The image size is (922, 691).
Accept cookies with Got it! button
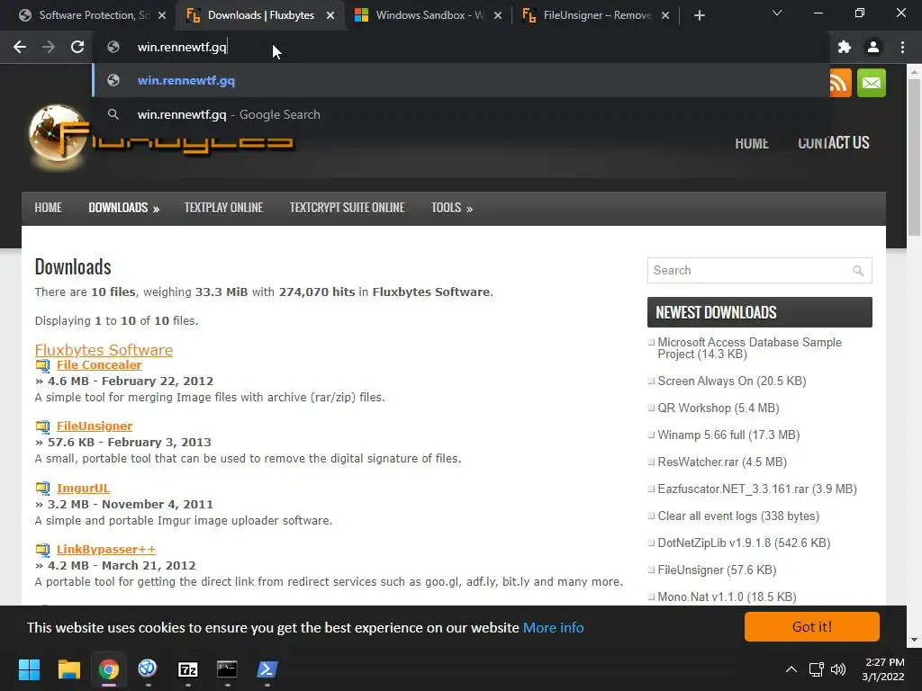(x=812, y=627)
